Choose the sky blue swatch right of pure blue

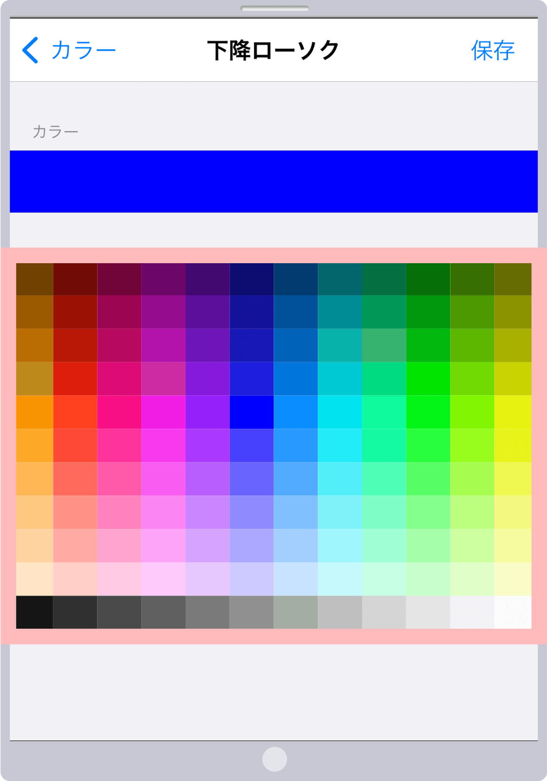[x=296, y=412]
